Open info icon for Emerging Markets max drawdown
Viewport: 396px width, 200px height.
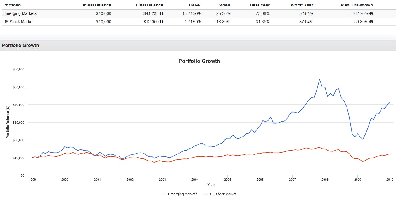(371, 13)
